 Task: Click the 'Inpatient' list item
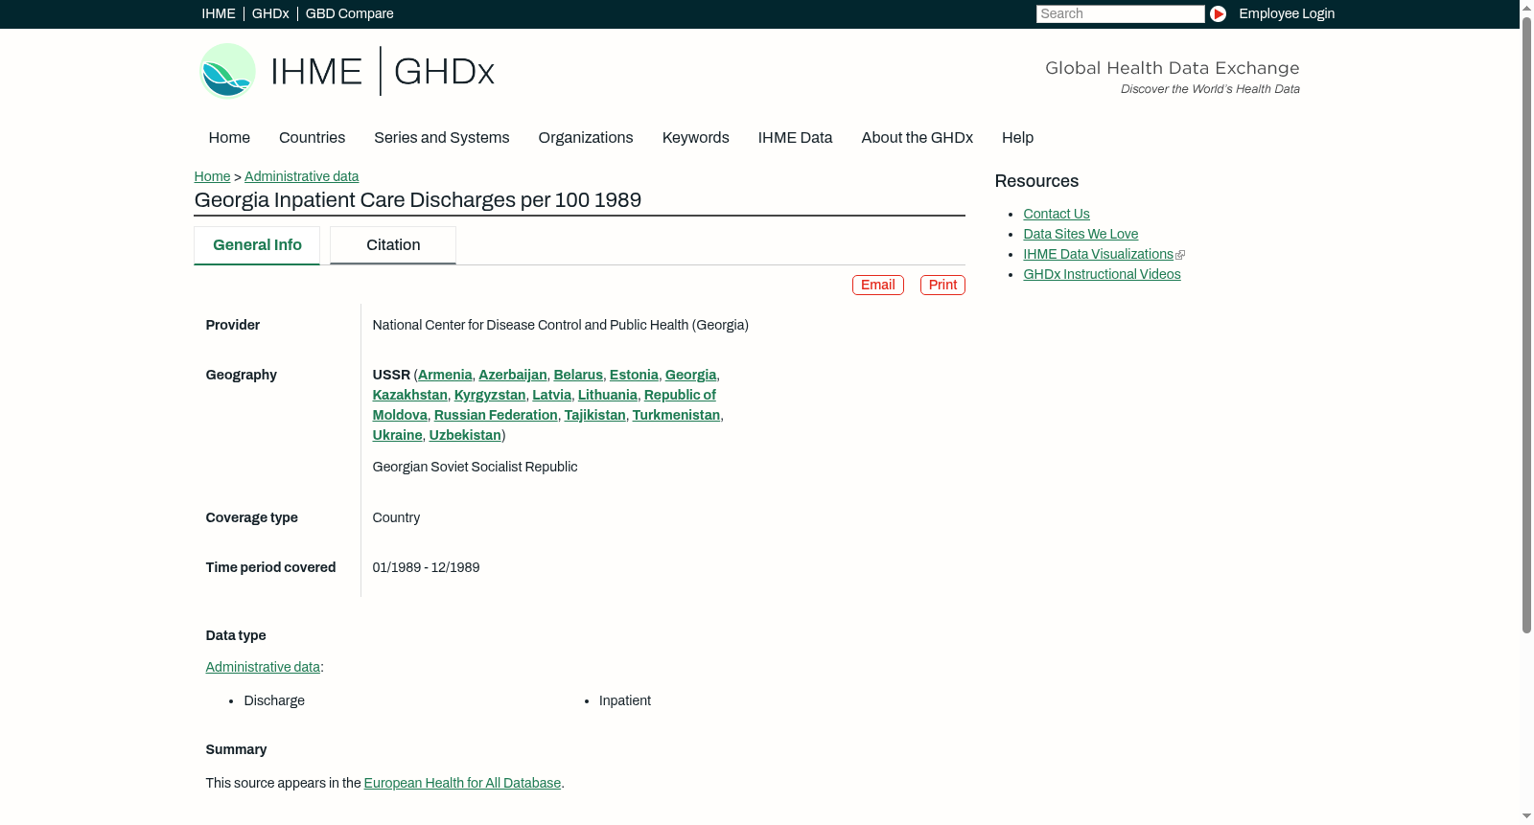625,701
